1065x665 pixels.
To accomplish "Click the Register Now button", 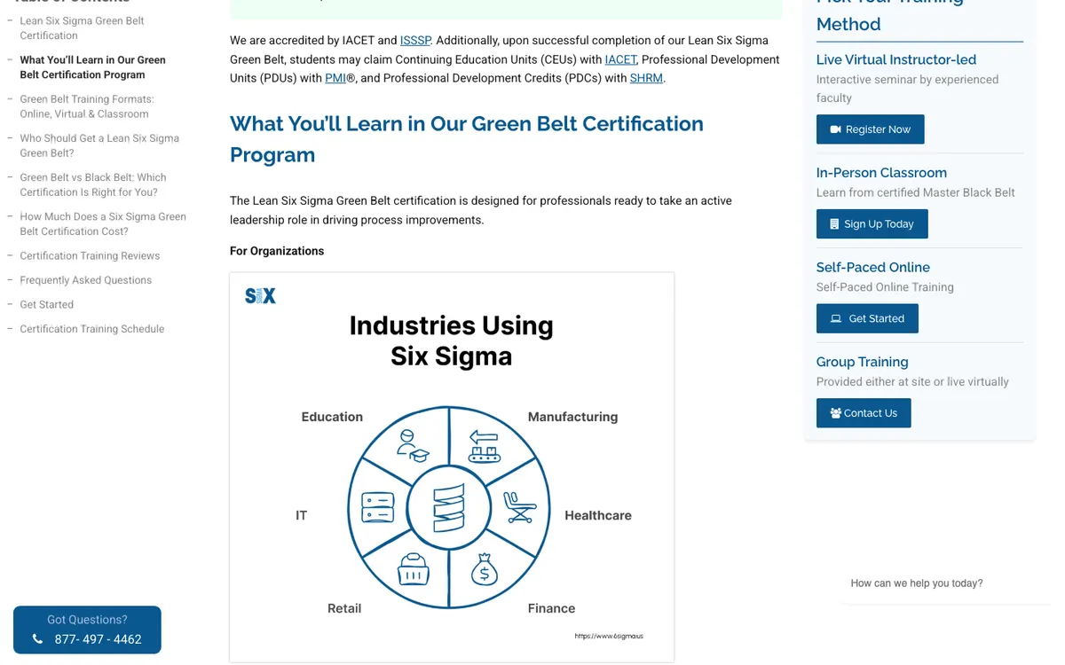I will (x=870, y=129).
